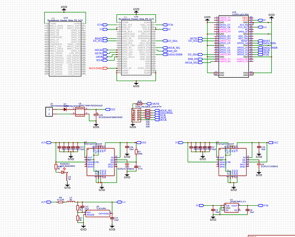Select the Iv3 output port right of L3
Viewport: 295px width, 237px height.
121,202
